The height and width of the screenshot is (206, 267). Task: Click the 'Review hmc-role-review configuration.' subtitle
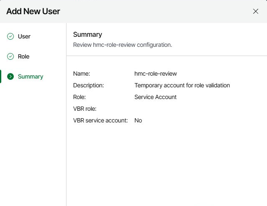point(123,45)
